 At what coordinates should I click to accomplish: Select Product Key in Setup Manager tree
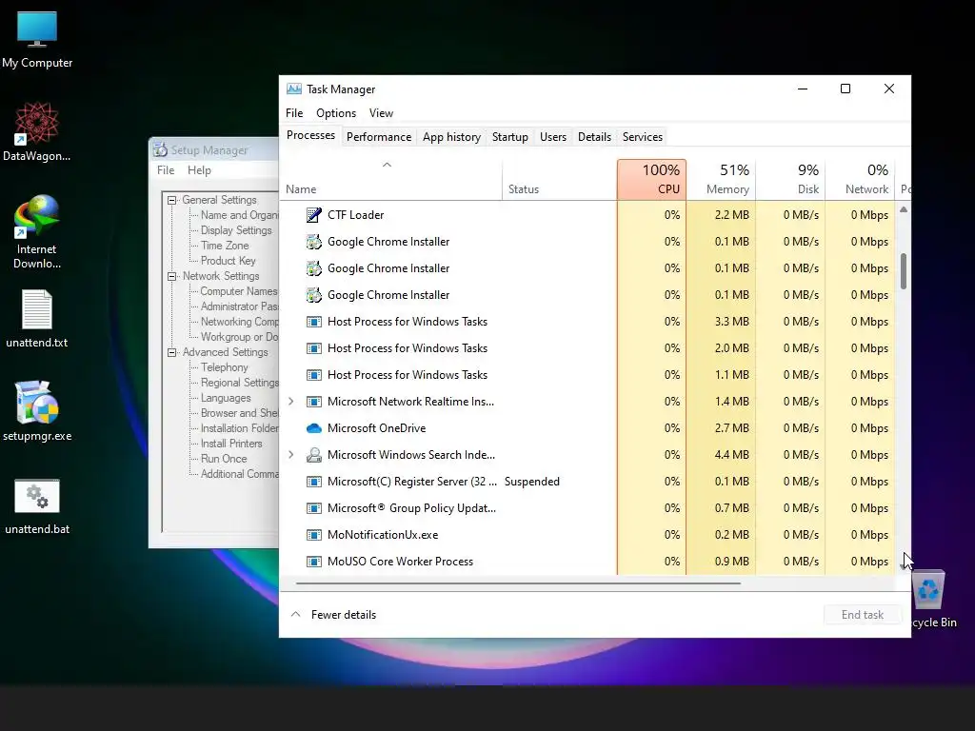tap(228, 261)
